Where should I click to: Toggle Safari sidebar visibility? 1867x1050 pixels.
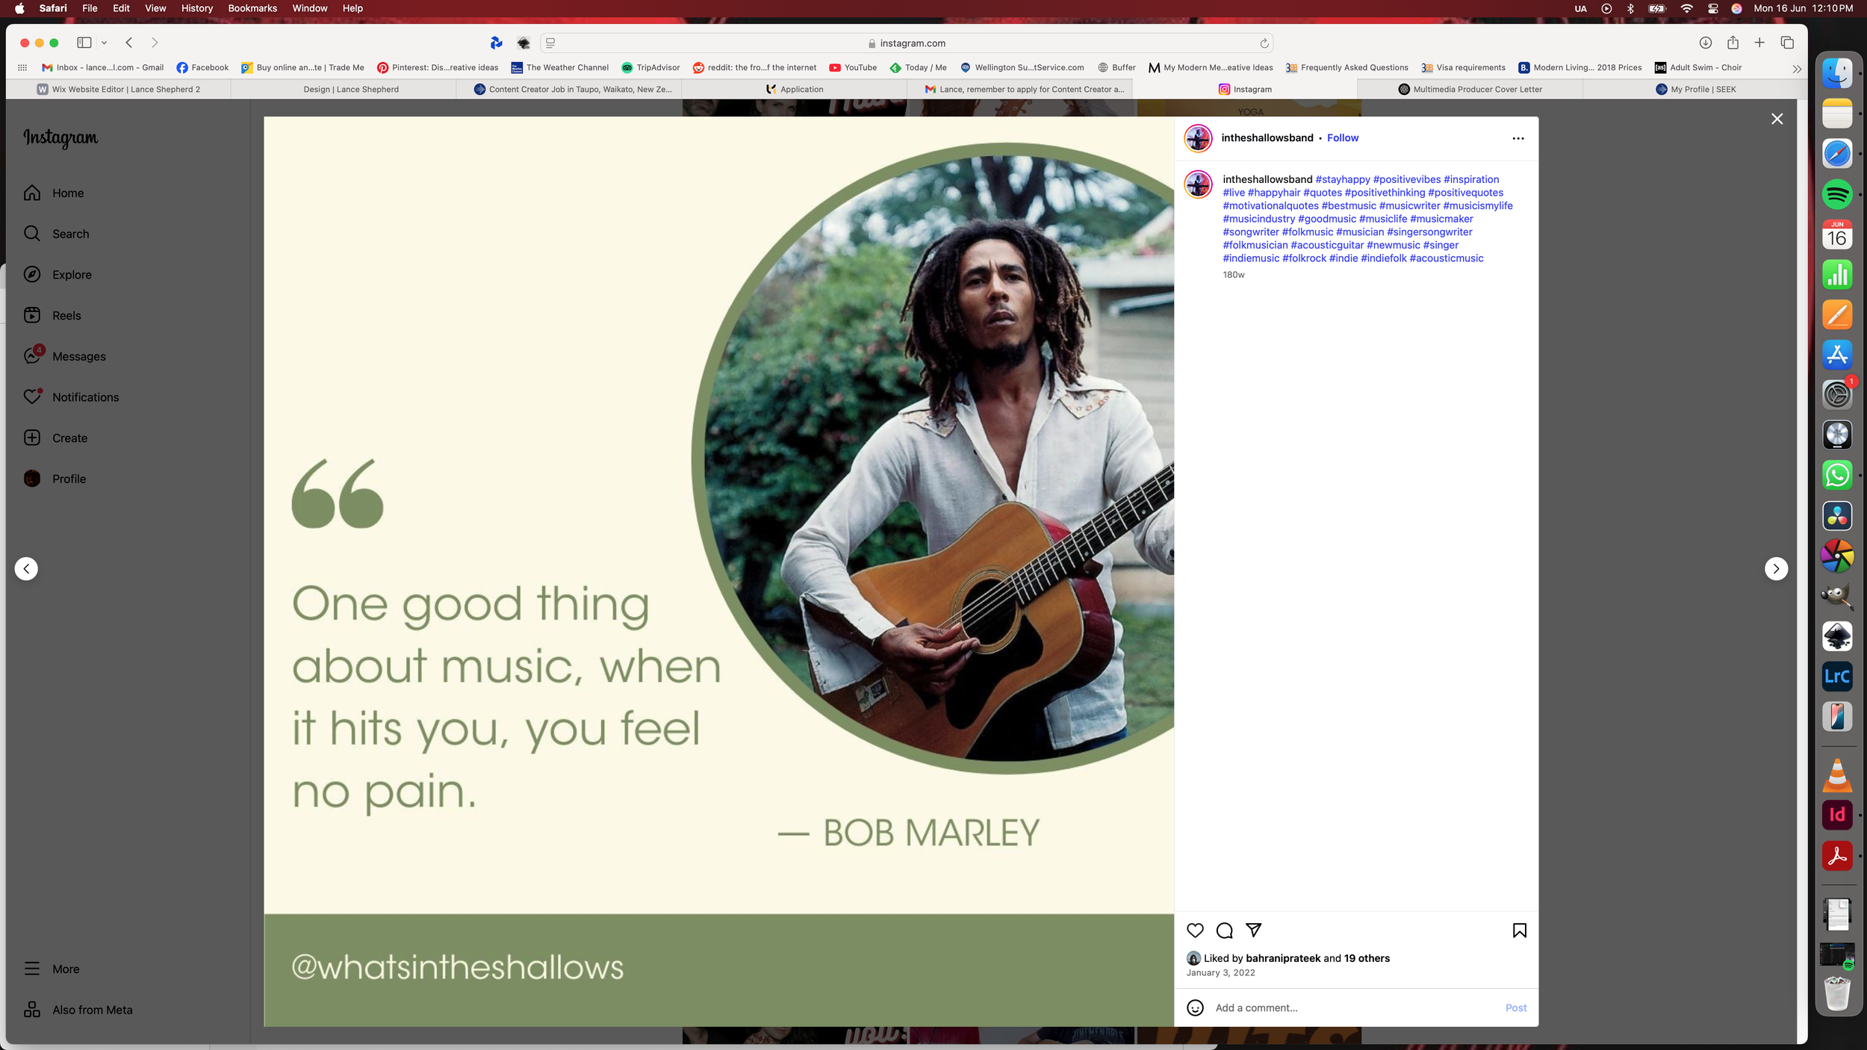pyautogui.click(x=84, y=43)
